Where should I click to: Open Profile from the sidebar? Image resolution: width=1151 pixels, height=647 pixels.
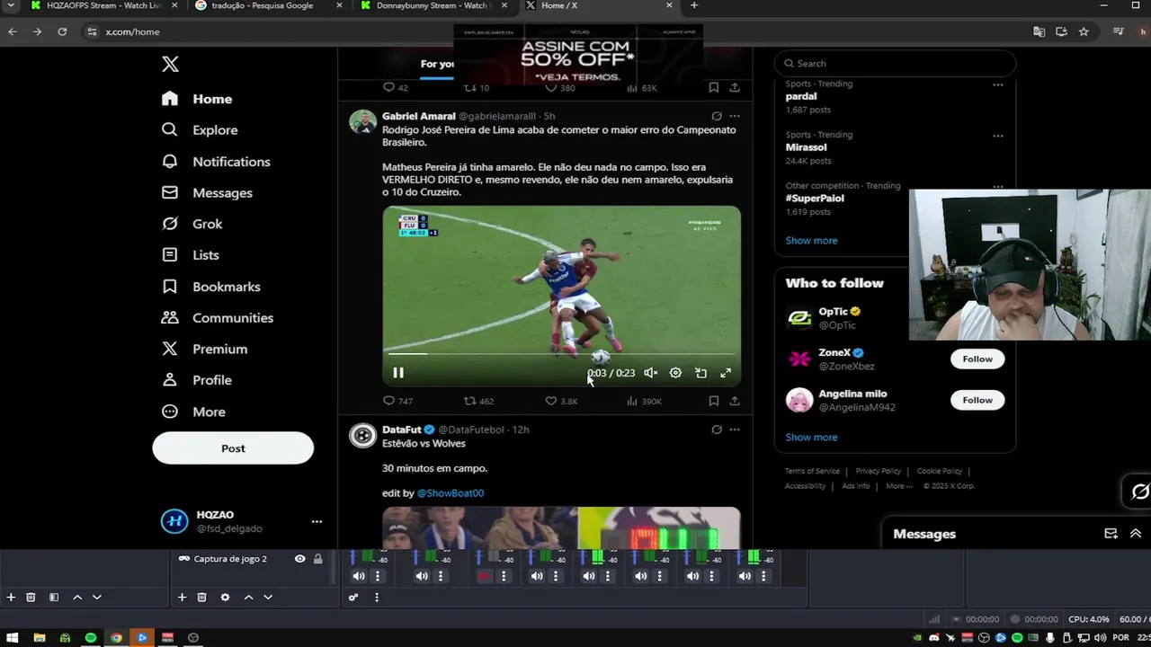click(x=197, y=380)
